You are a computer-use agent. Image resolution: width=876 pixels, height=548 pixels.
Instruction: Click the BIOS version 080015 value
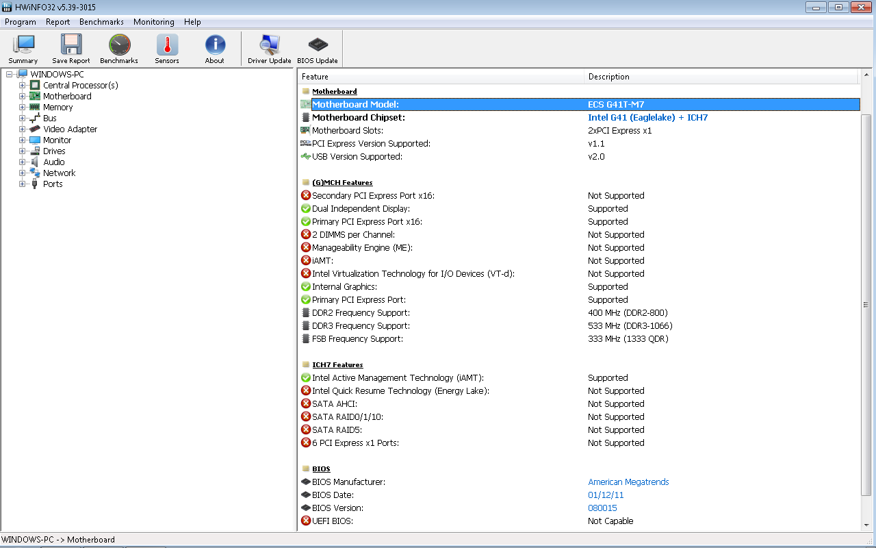602,508
